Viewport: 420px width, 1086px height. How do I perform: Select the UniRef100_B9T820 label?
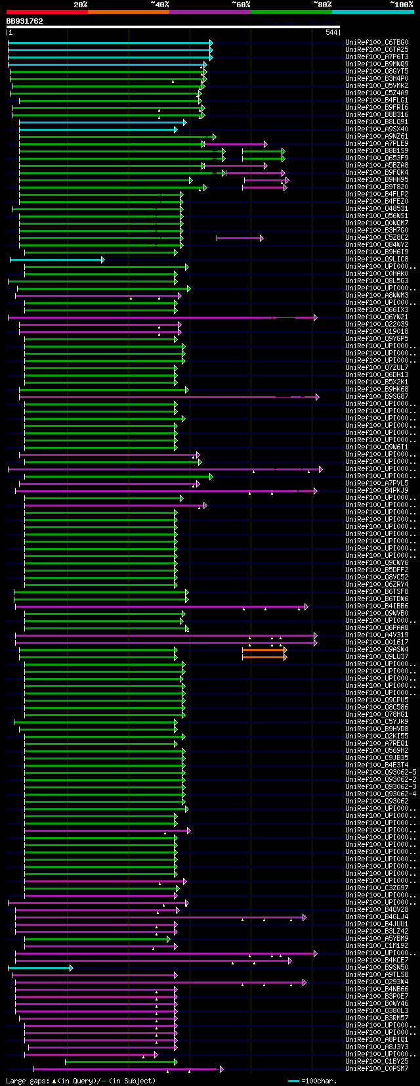pyautogui.click(x=377, y=187)
